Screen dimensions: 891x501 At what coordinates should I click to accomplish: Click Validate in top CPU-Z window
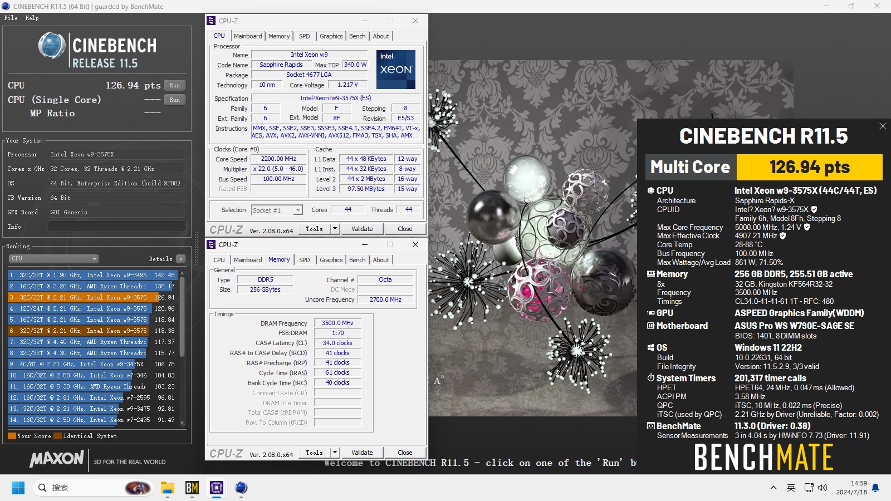362,229
